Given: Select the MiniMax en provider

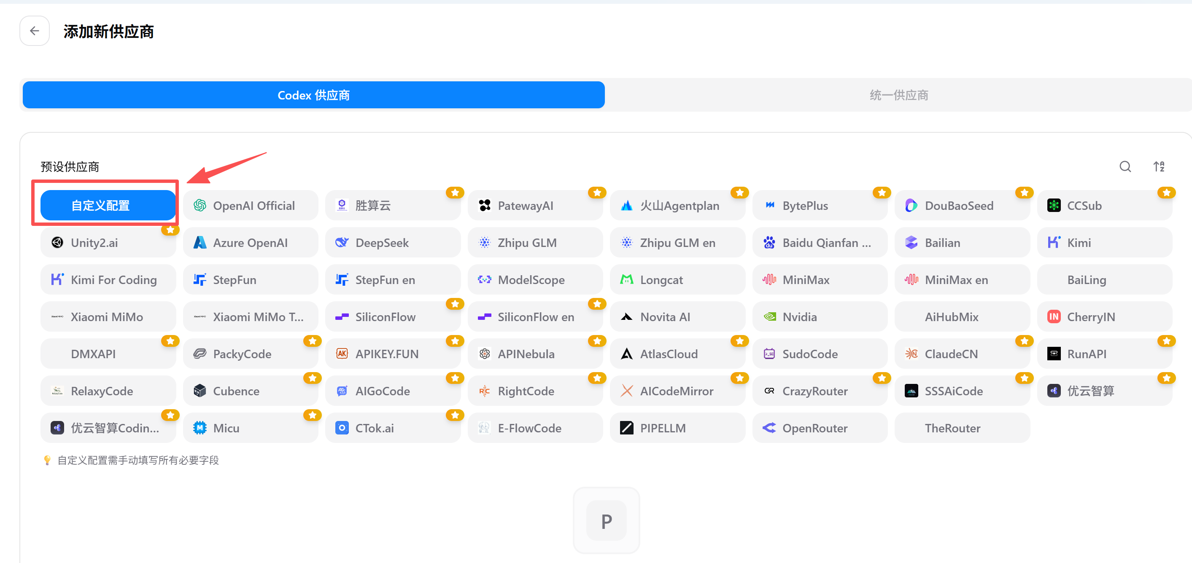Looking at the screenshot, I should [962, 279].
